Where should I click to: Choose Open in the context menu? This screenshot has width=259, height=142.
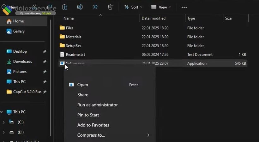point(109,85)
